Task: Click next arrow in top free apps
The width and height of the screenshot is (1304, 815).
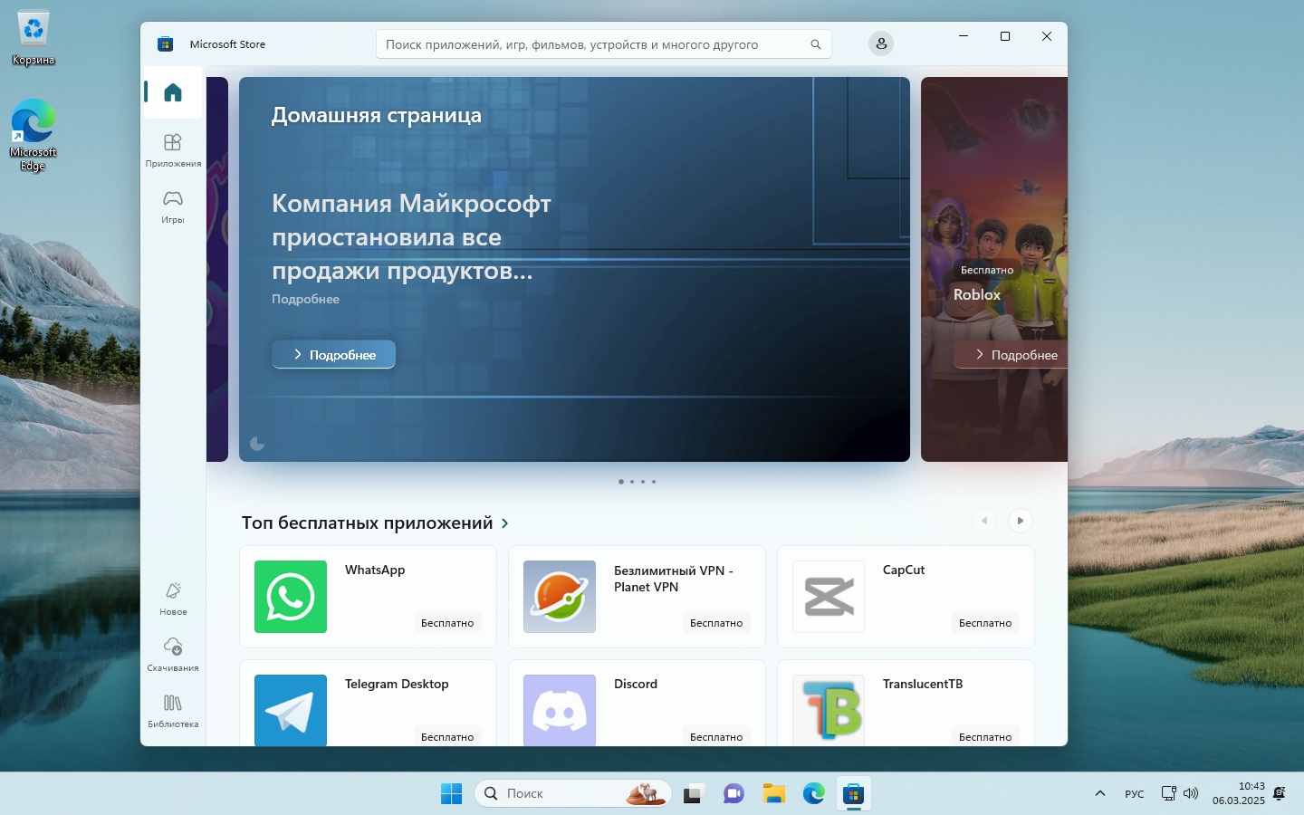Action: [1021, 521]
